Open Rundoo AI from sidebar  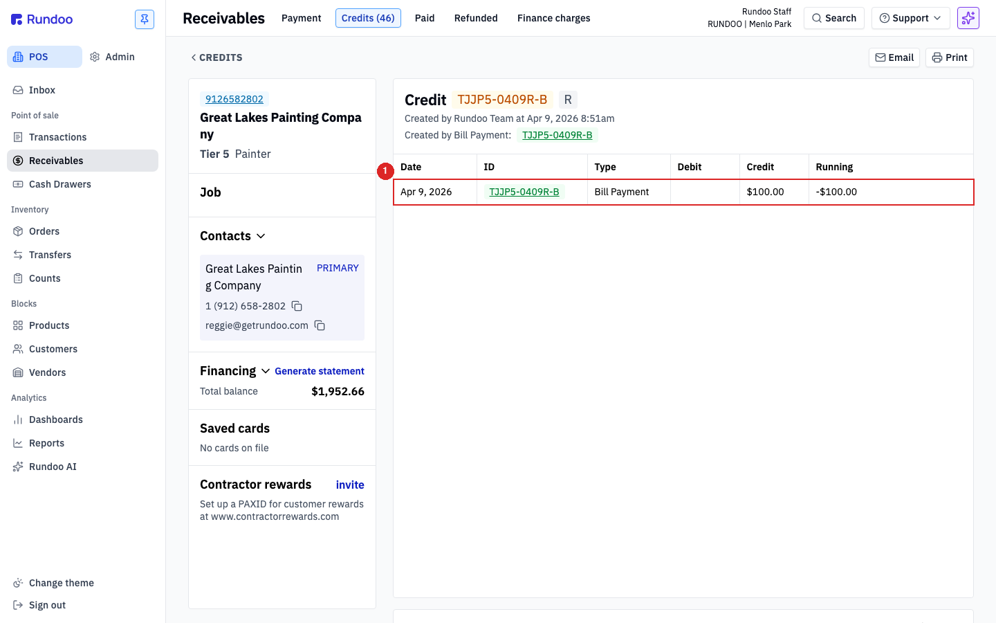pos(82,467)
